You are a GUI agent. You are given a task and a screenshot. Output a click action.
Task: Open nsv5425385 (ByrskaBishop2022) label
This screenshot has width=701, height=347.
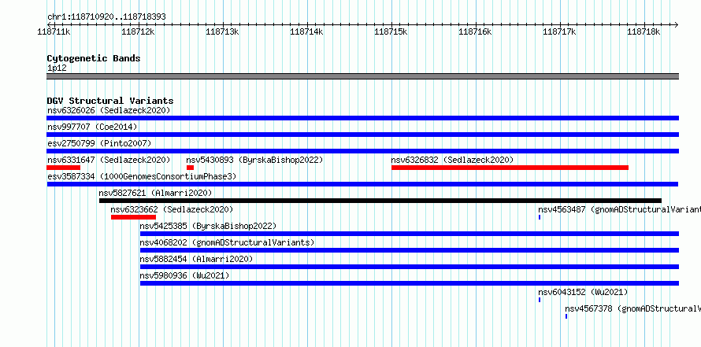[208, 226]
